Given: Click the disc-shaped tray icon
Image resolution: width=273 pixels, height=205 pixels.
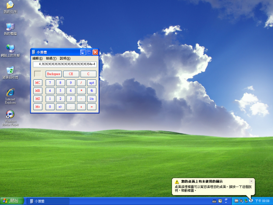Looking at the screenshot, I should click(241, 201).
